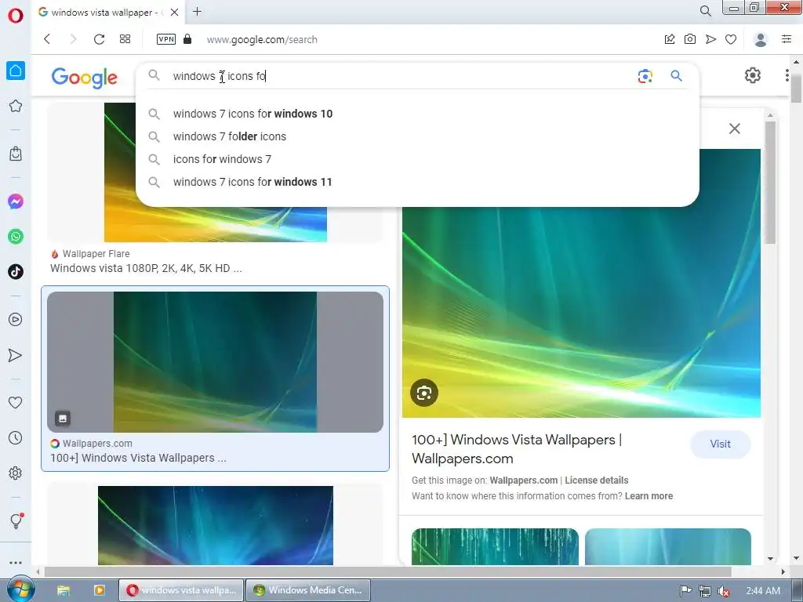Open Messenger in the sidebar
The width and height of the screenshot is (803, 602).
[x=16, y=201]
